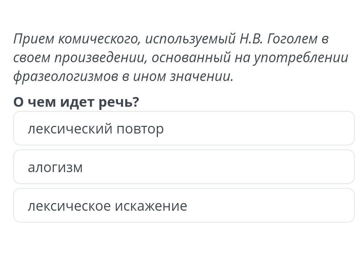The height and width of the screenshot is (258, 362).
Task: Click the initials "Н.В." before Гоголем
Action: (252, 39)
